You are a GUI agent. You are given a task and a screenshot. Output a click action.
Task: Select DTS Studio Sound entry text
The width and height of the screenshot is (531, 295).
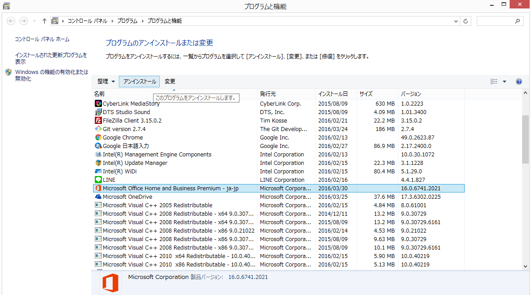click(x=126, y=112)
